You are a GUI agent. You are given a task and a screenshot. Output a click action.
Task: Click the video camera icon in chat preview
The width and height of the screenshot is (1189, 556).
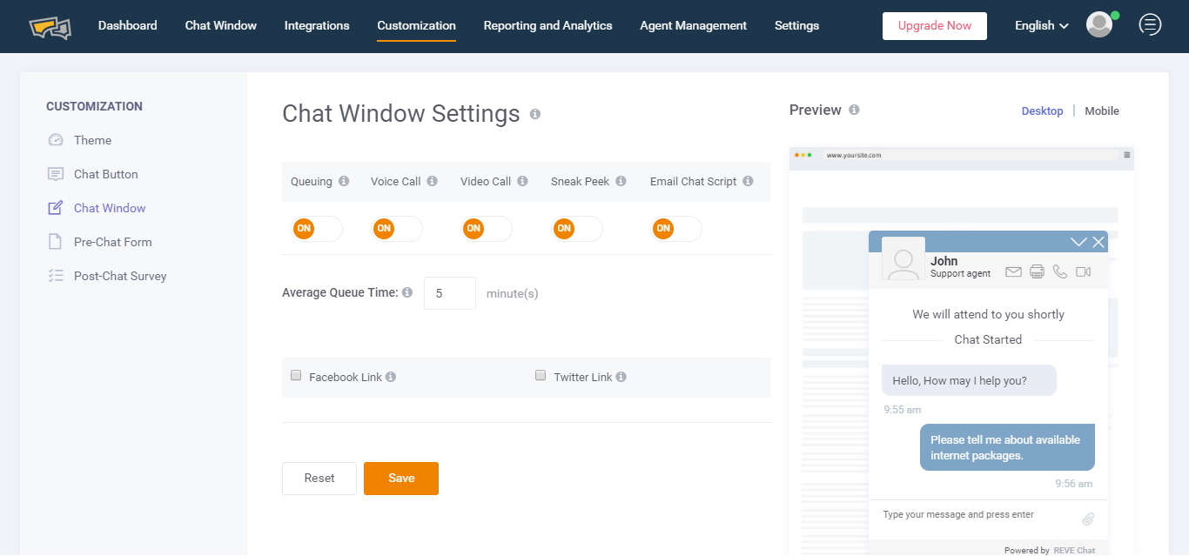click(1083, 271)
